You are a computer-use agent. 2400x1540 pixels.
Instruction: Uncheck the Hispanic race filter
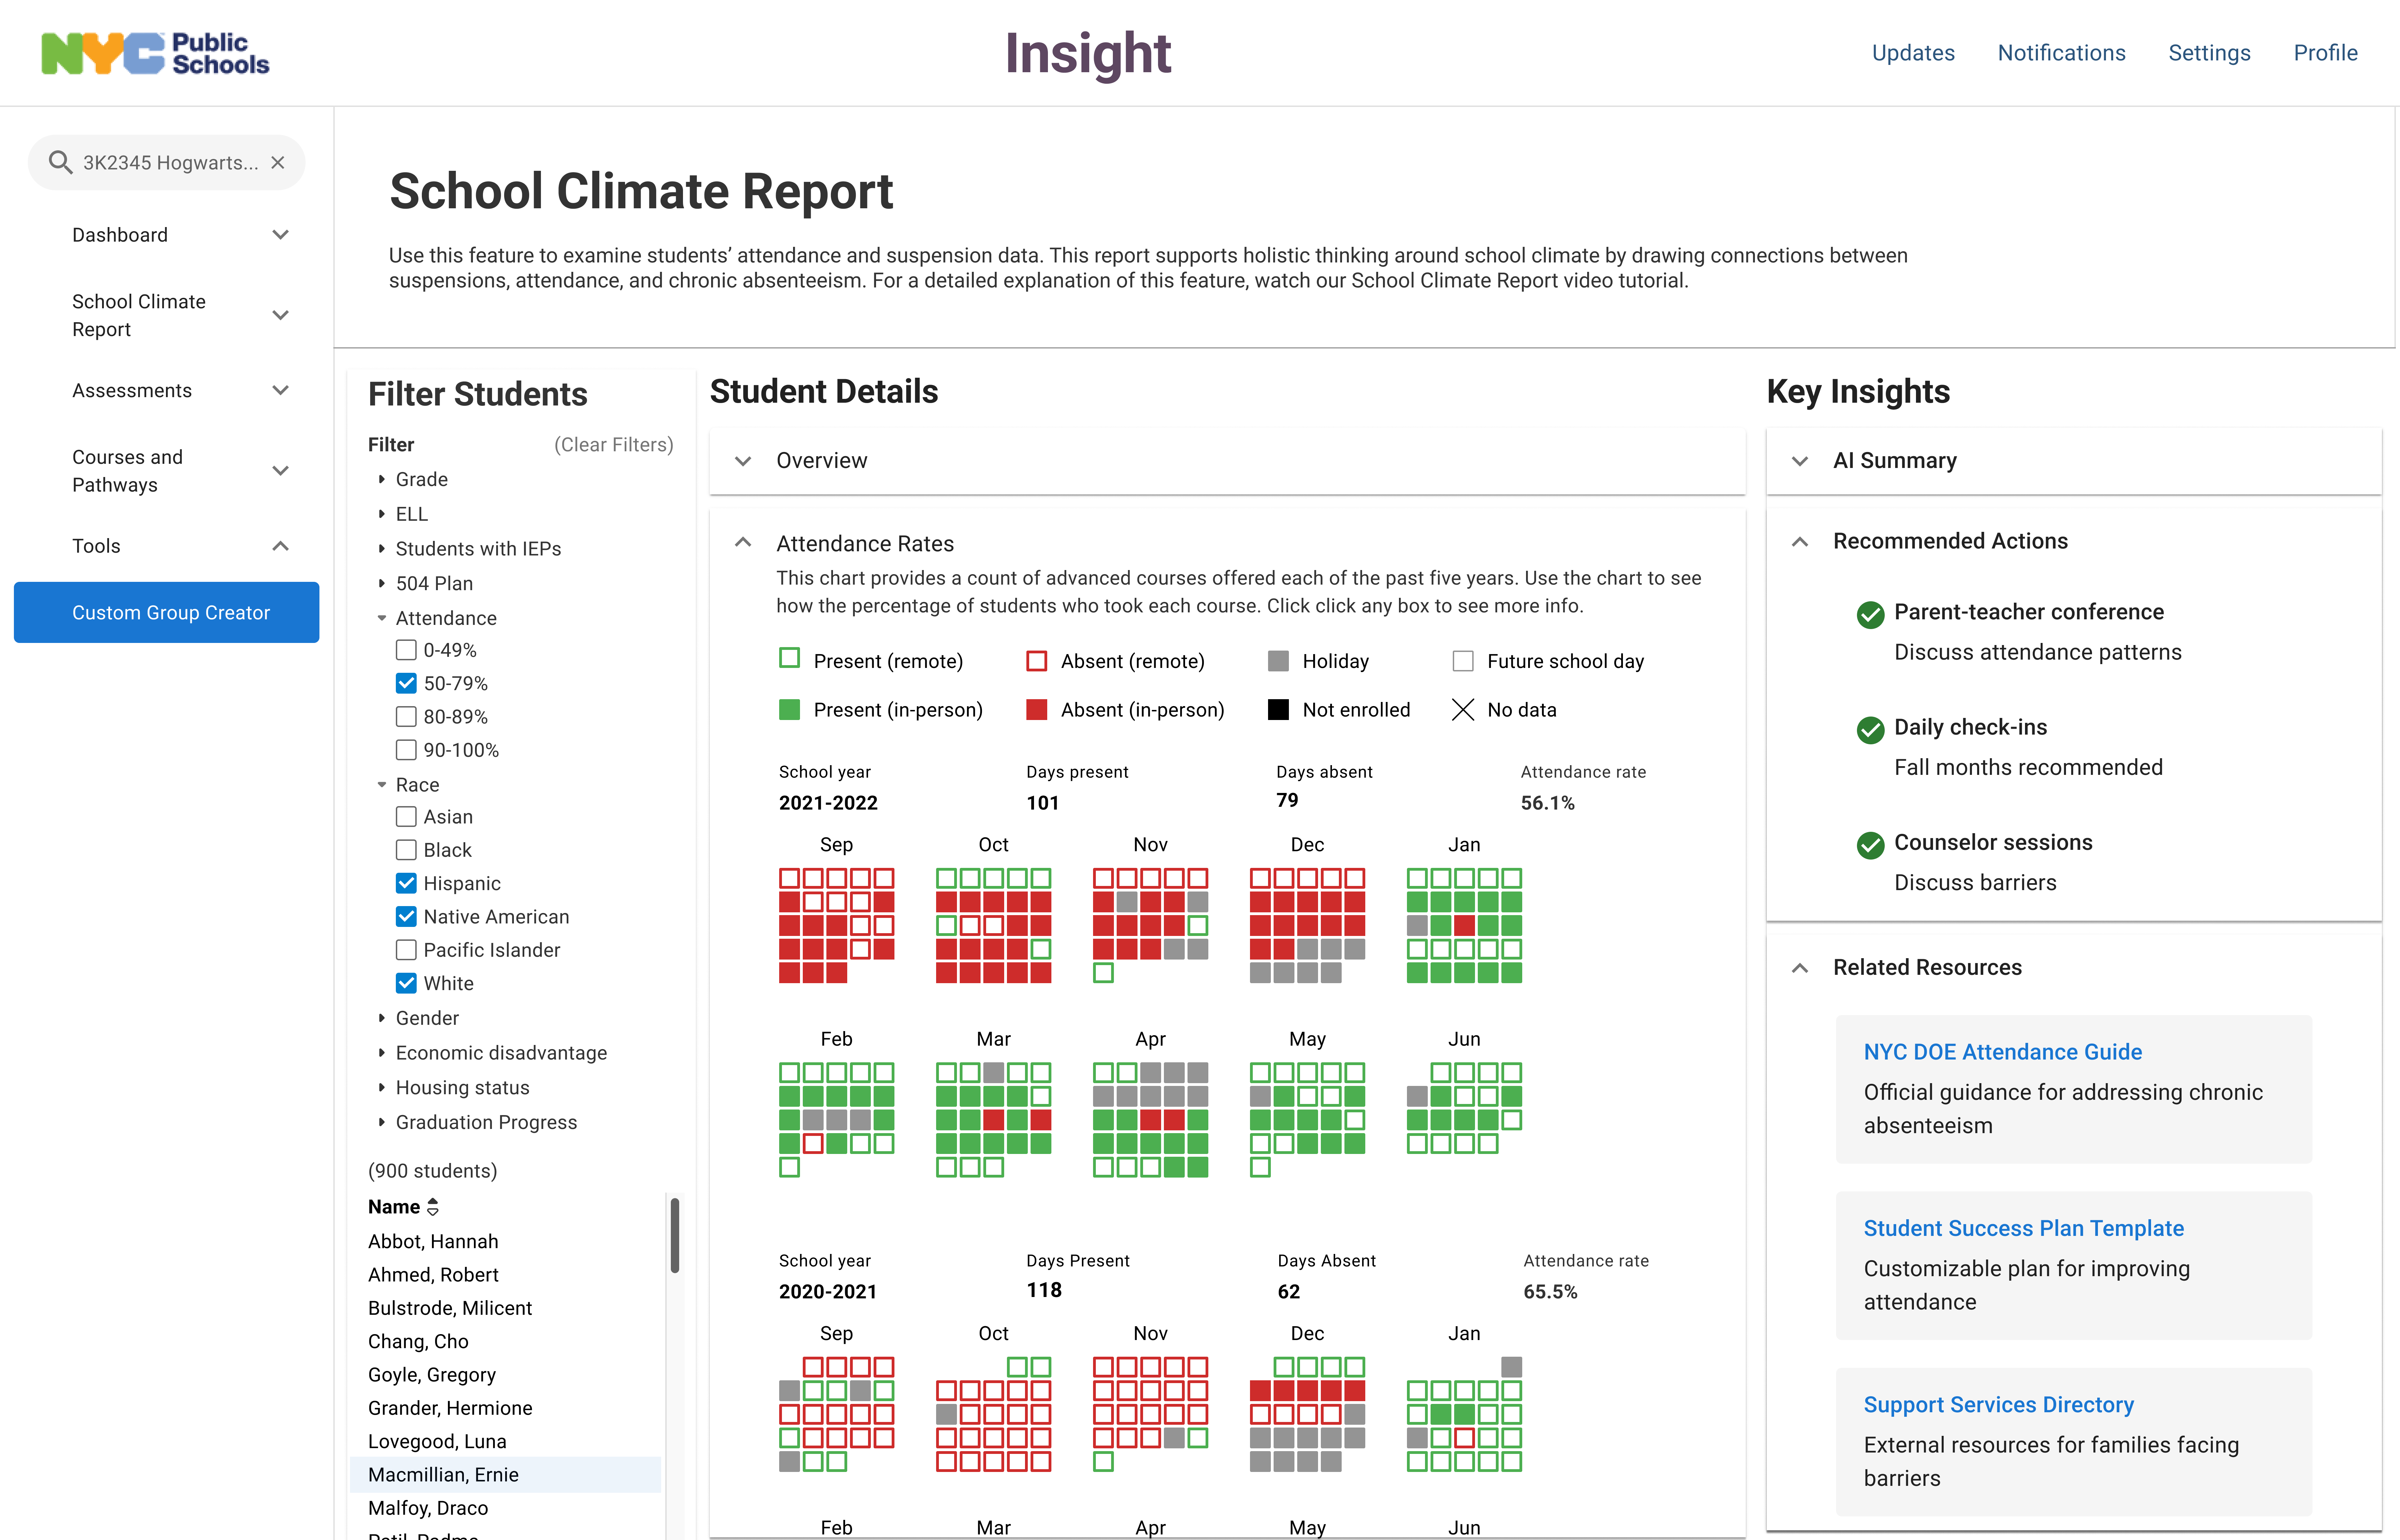tap(406, 883)
